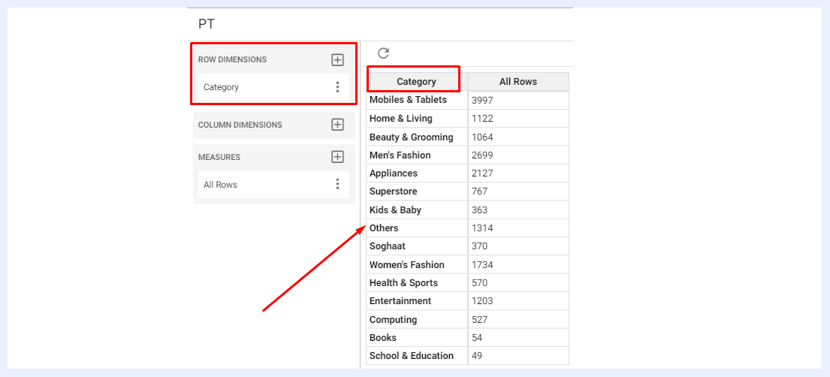Click the Column Dimensions section label
Image resolution: width=830 pixels, height=377 pixels.
point(240,125)
